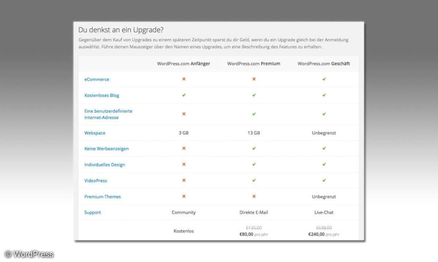Select the VideoPress checkmark for Geschäft
This screenshot has width=438, height=262.
[324, 180]
